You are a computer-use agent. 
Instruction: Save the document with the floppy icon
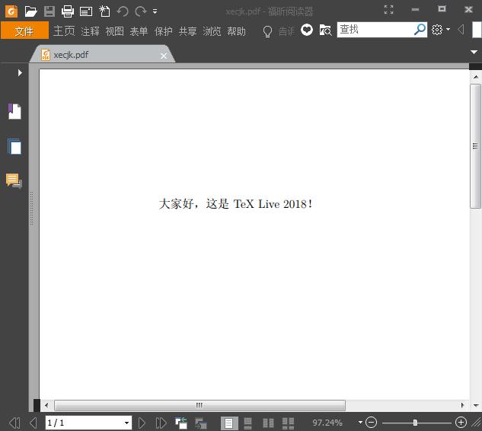[49, 11]
